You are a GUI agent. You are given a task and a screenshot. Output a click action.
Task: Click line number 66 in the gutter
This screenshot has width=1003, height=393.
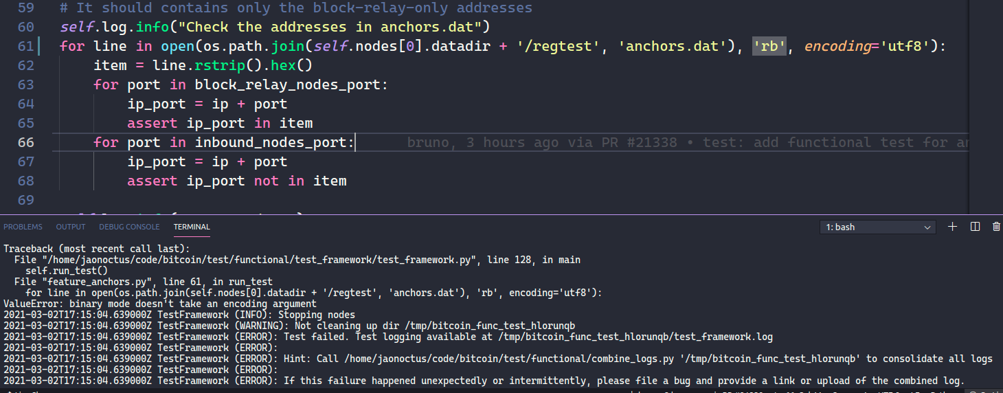[25, 143]
